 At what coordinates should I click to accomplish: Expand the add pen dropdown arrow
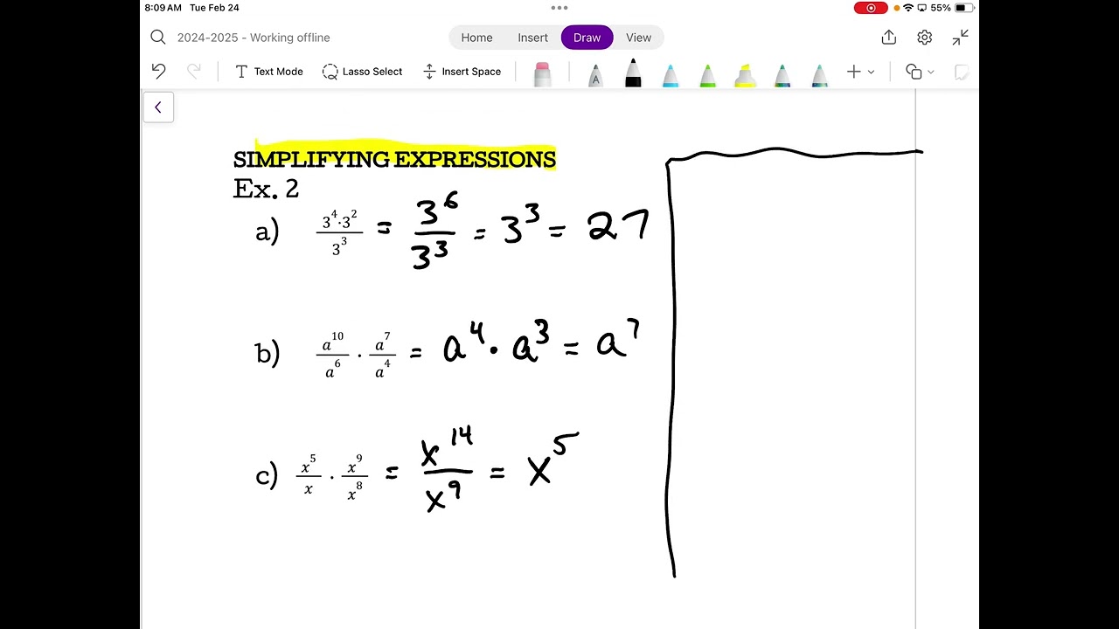[x=871, y=73]
